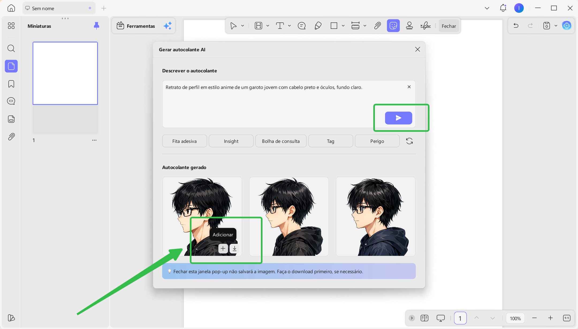Open the comments panel icon
The height and width of the screenshot is (329, 578).
[11, 101]
